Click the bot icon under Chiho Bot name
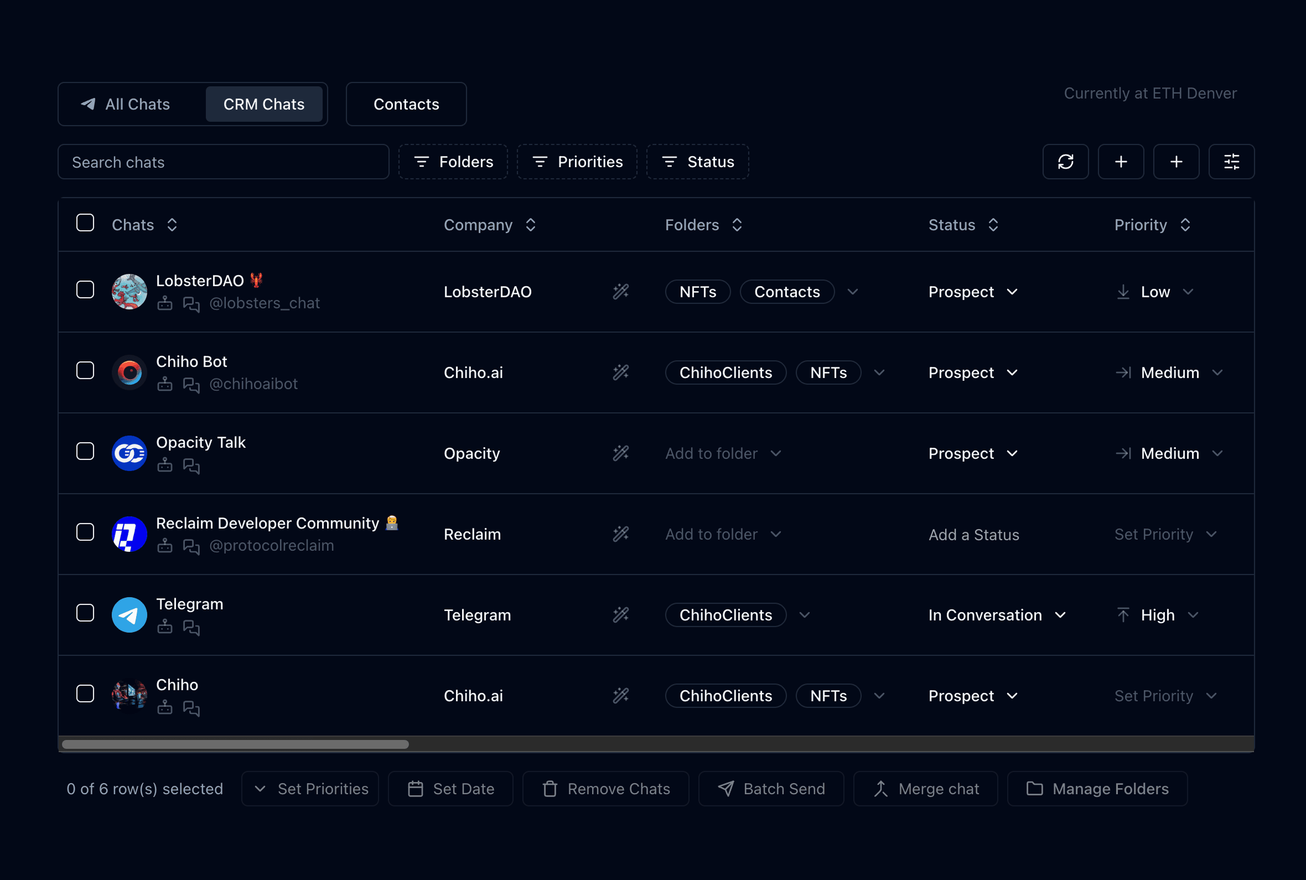 (x=164, y=384)
